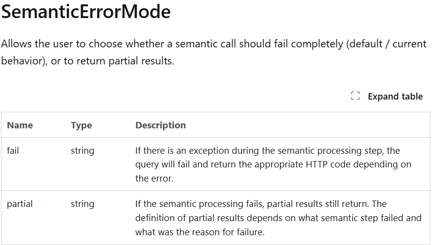
Task: Click the fail row description text
Action: click(273, 164)
